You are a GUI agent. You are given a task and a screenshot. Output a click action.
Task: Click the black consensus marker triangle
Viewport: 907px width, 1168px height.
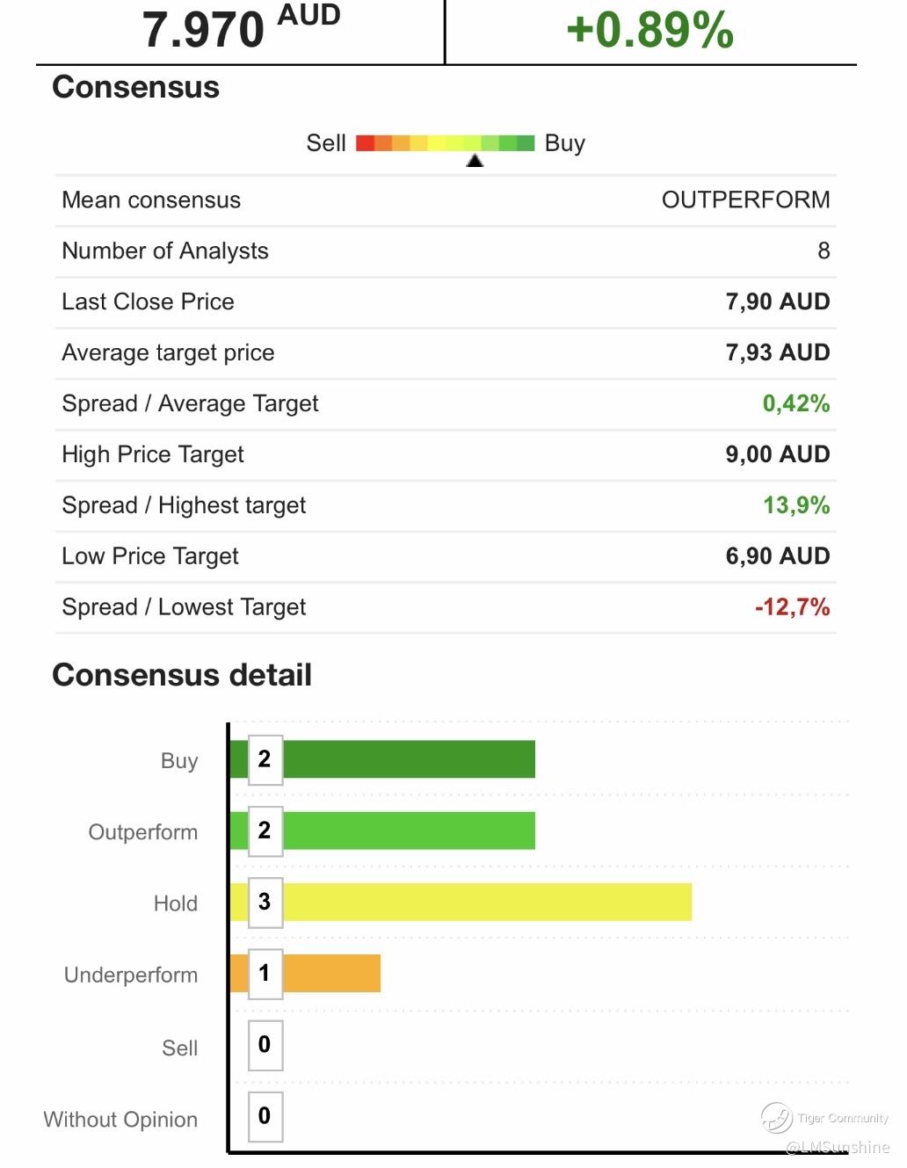(475, 161)
